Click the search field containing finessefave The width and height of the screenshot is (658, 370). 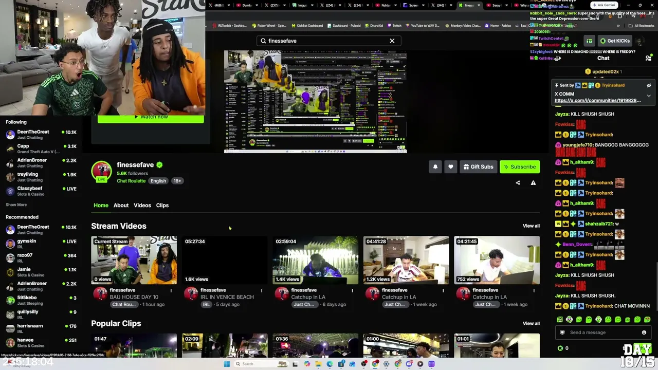pyautogui.click(x=328, y=41)
